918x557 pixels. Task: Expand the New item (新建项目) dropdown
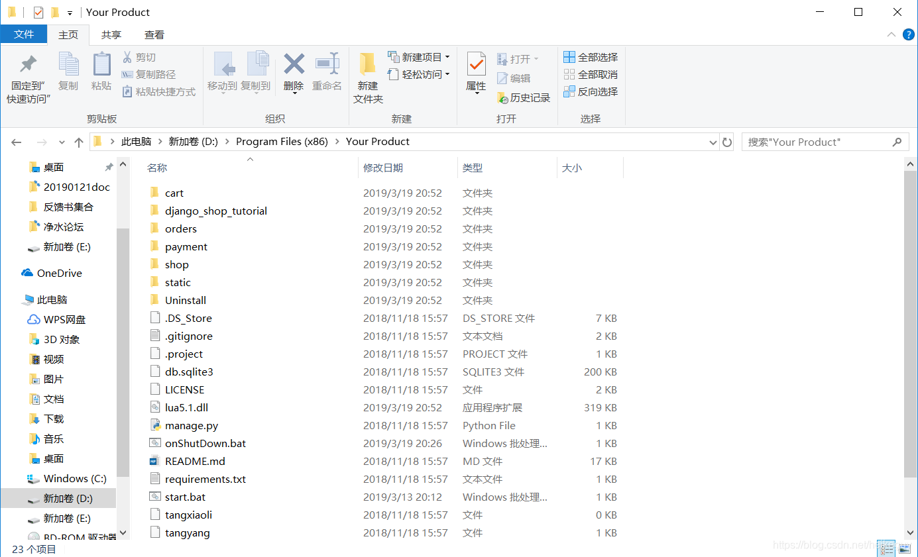click(447, 57)
